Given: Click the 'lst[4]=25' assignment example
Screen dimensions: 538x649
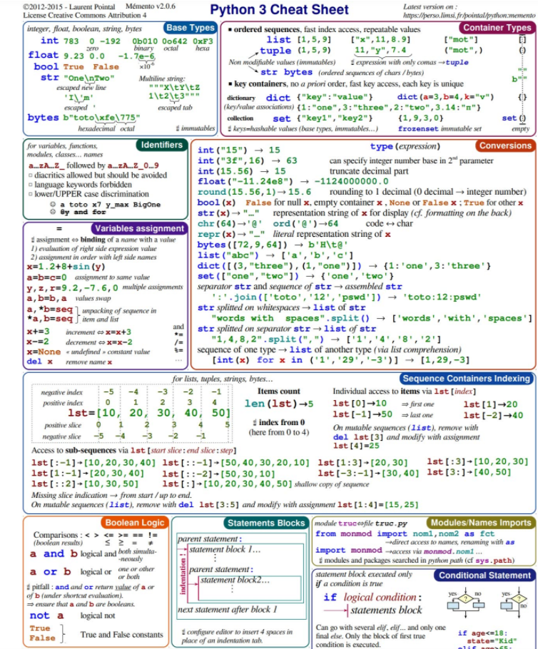Looking at the screenshot, I should coord(356,446).
